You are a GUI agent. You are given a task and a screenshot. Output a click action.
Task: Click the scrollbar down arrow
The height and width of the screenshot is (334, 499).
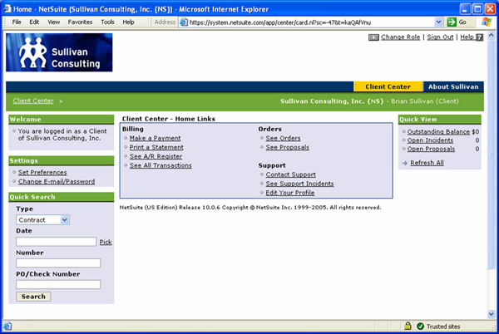[491, 314]
